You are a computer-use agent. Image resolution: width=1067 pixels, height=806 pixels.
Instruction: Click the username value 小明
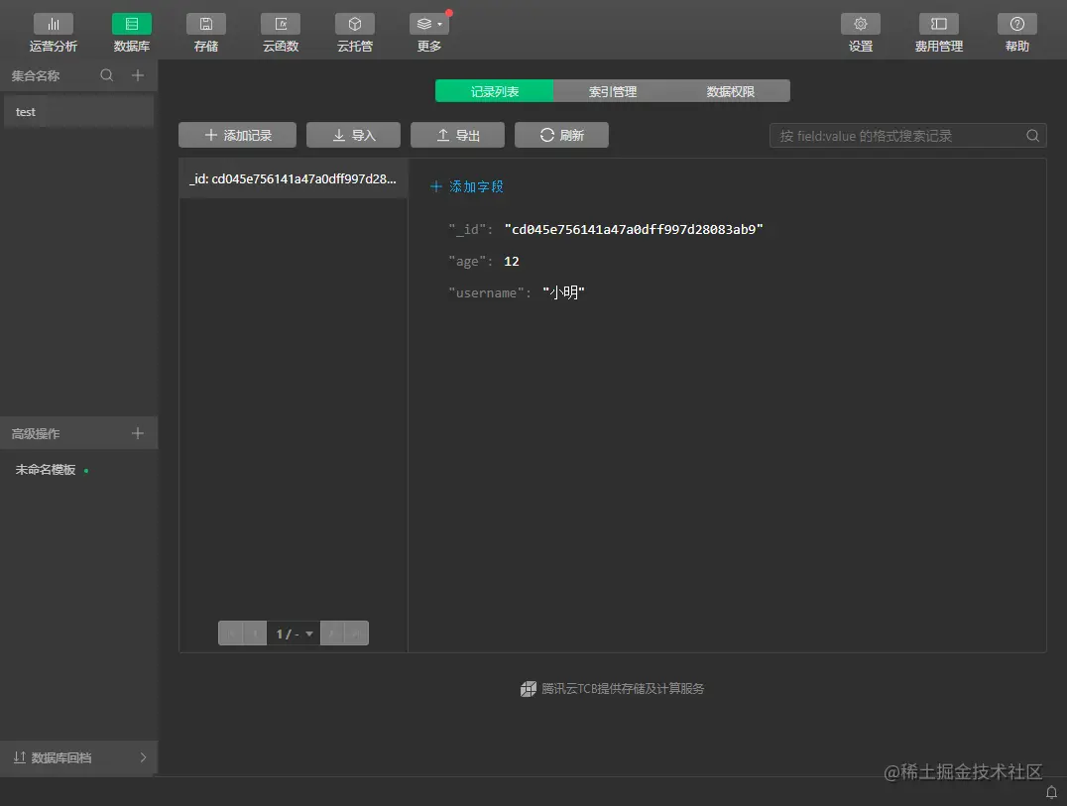pos(563,292)
